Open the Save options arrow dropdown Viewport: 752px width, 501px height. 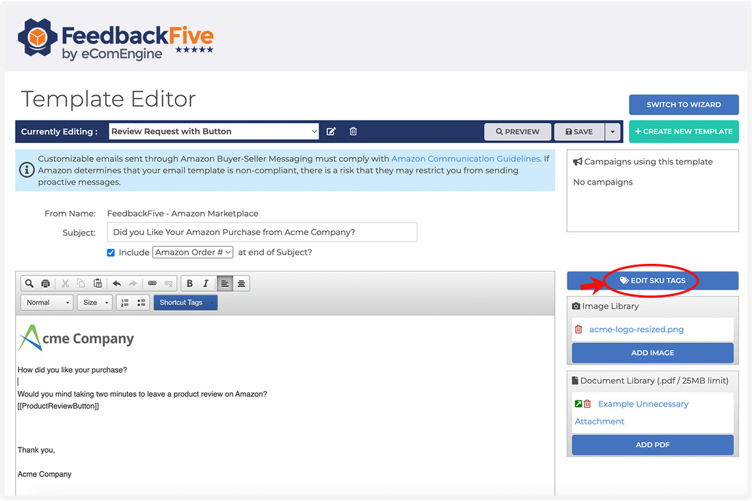(x=613, y=132)
